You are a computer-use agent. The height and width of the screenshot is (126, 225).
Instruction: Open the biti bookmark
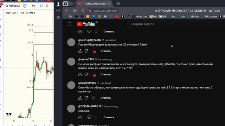click(163, 16)
